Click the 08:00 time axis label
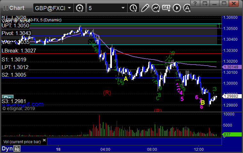 pyautogui.click(x=152, y=149)
